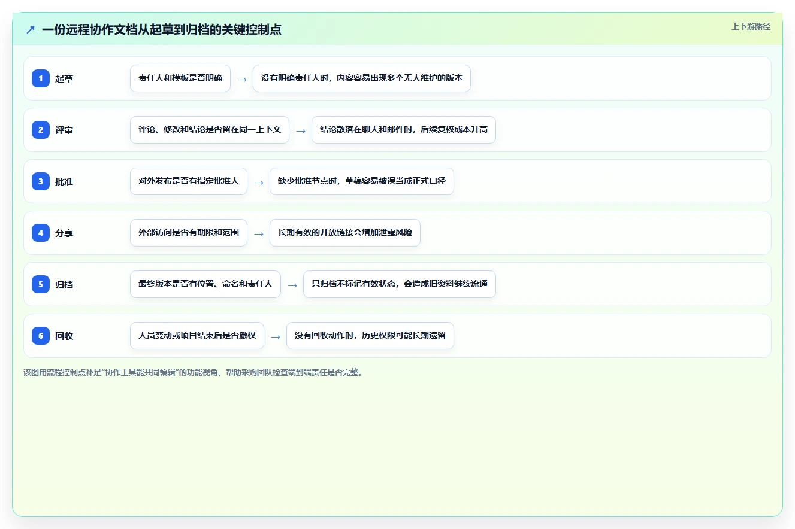The image size is (795, 529).
Task: Select step number badge 2
Action: [x=41, y=130]
